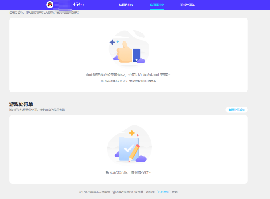The width and height of the screenshot is (270, 199).
Task: Click the 信用分达标 description line
Action: [44, 12]
